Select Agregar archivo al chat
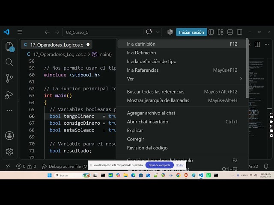This screenshot has height=205, width=274. [182, 113]
